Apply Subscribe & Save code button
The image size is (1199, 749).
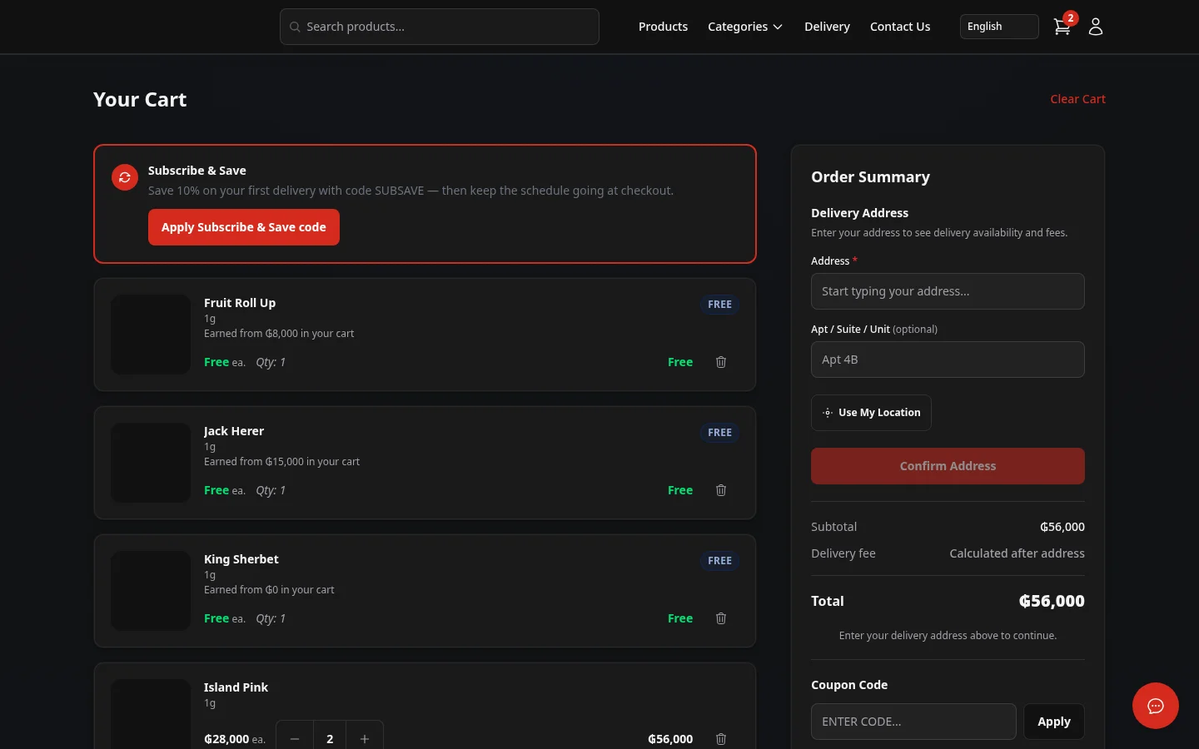244,227
